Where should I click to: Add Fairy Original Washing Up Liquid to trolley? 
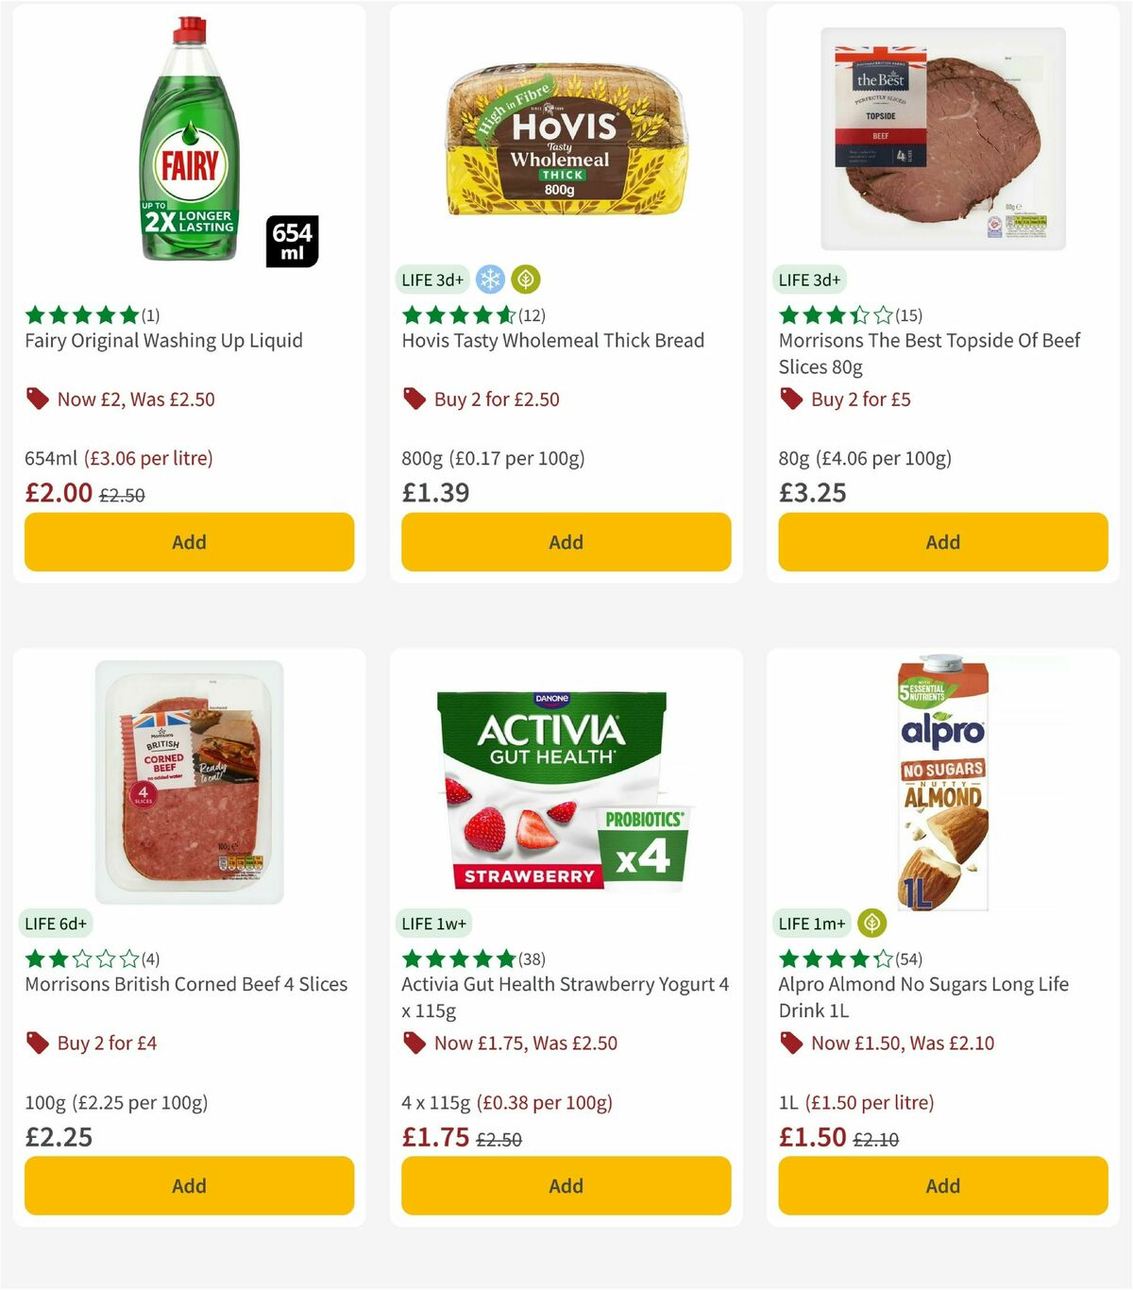tap(189, 542)
